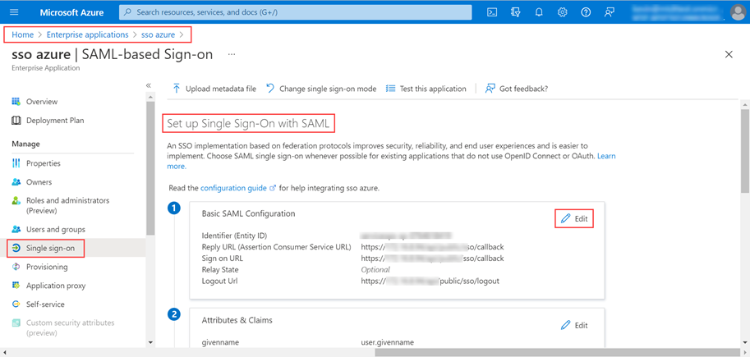The height and width of the screenshot is (357, 750).
Task: Open Cloud Shell from the top bar
Action: click(x=492, y=12)
